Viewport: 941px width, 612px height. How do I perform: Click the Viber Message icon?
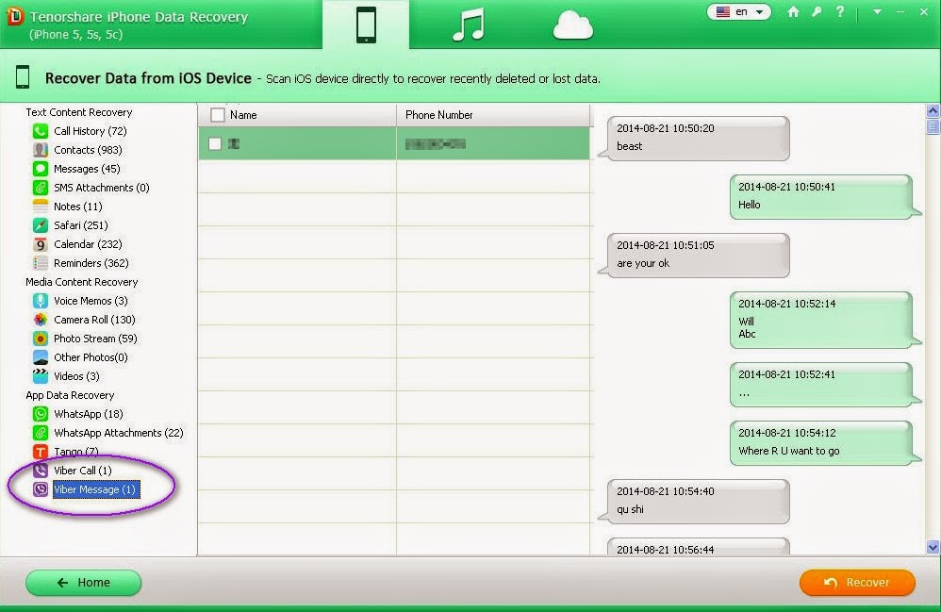pos(41,489)
